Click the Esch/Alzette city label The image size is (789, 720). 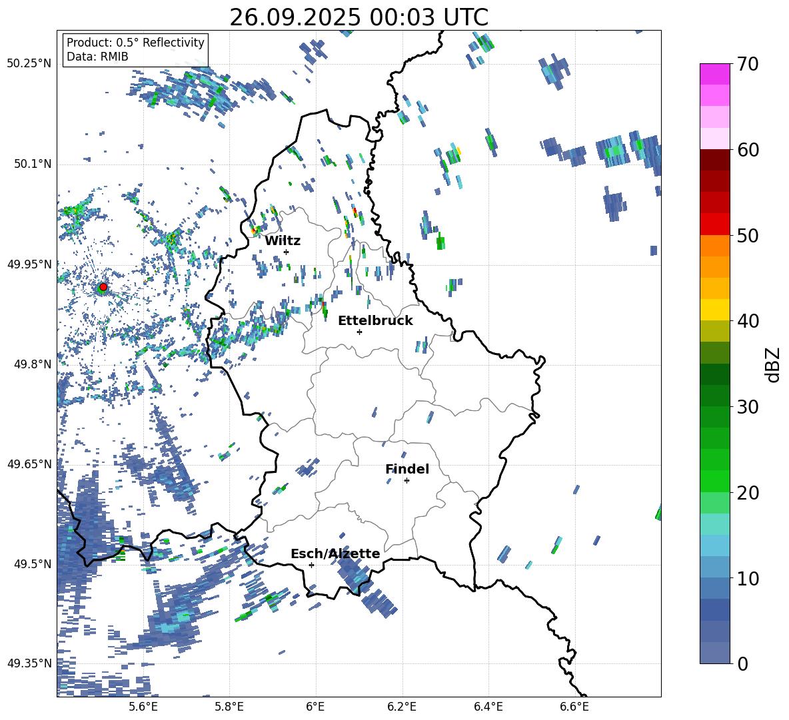tap(335, 553)
